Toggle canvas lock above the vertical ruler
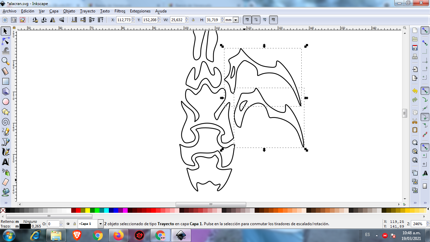The height and width of the screenshot is (242, 430). 14,28
